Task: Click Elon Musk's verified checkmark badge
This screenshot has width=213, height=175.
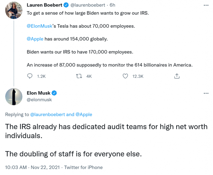Action: click(x=54, y=93)
